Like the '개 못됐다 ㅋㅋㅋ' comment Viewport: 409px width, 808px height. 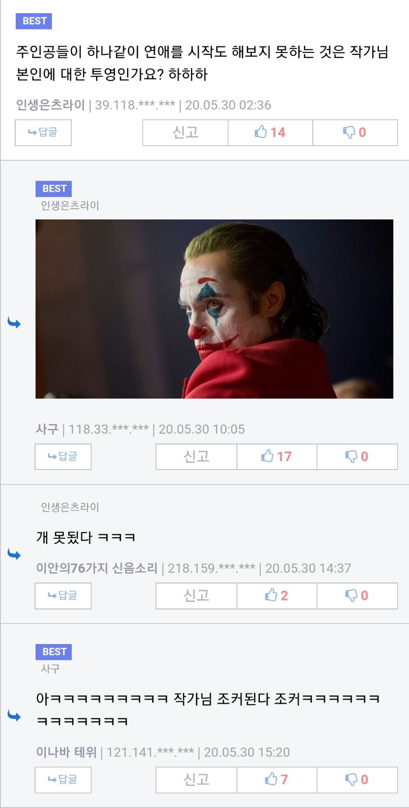(277, 596)
